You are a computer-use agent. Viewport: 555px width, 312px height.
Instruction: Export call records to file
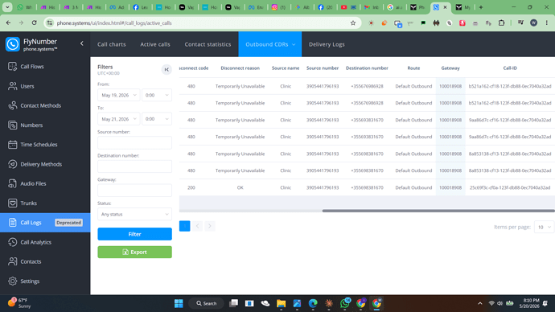(x=134, y=252)
